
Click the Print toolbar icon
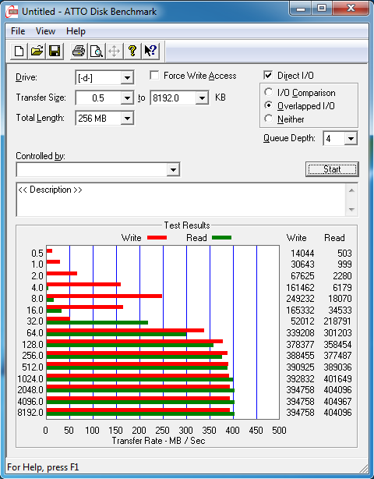click(x=79, y=51)
